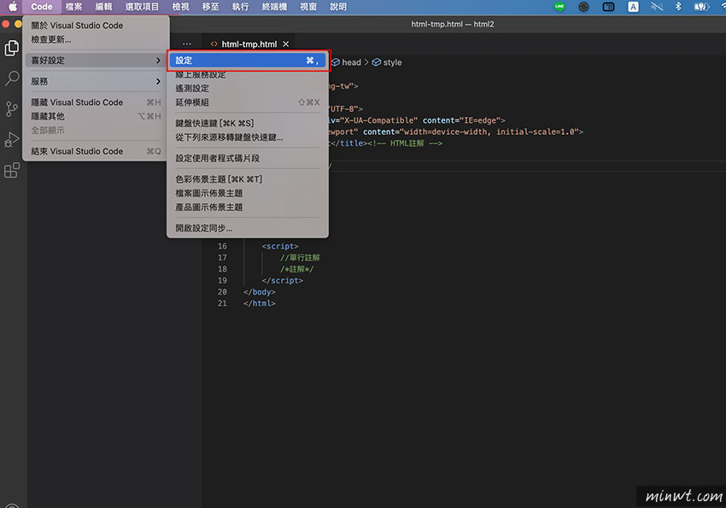Viewport: 726px width, 508px height.
Task: Open the 執行 menu
Action: (240, 7)
